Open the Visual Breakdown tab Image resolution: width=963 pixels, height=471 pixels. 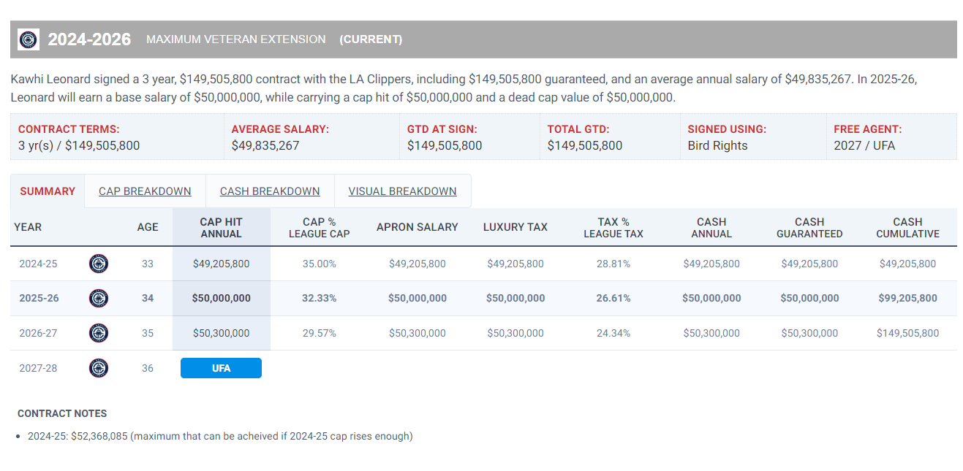402,191
